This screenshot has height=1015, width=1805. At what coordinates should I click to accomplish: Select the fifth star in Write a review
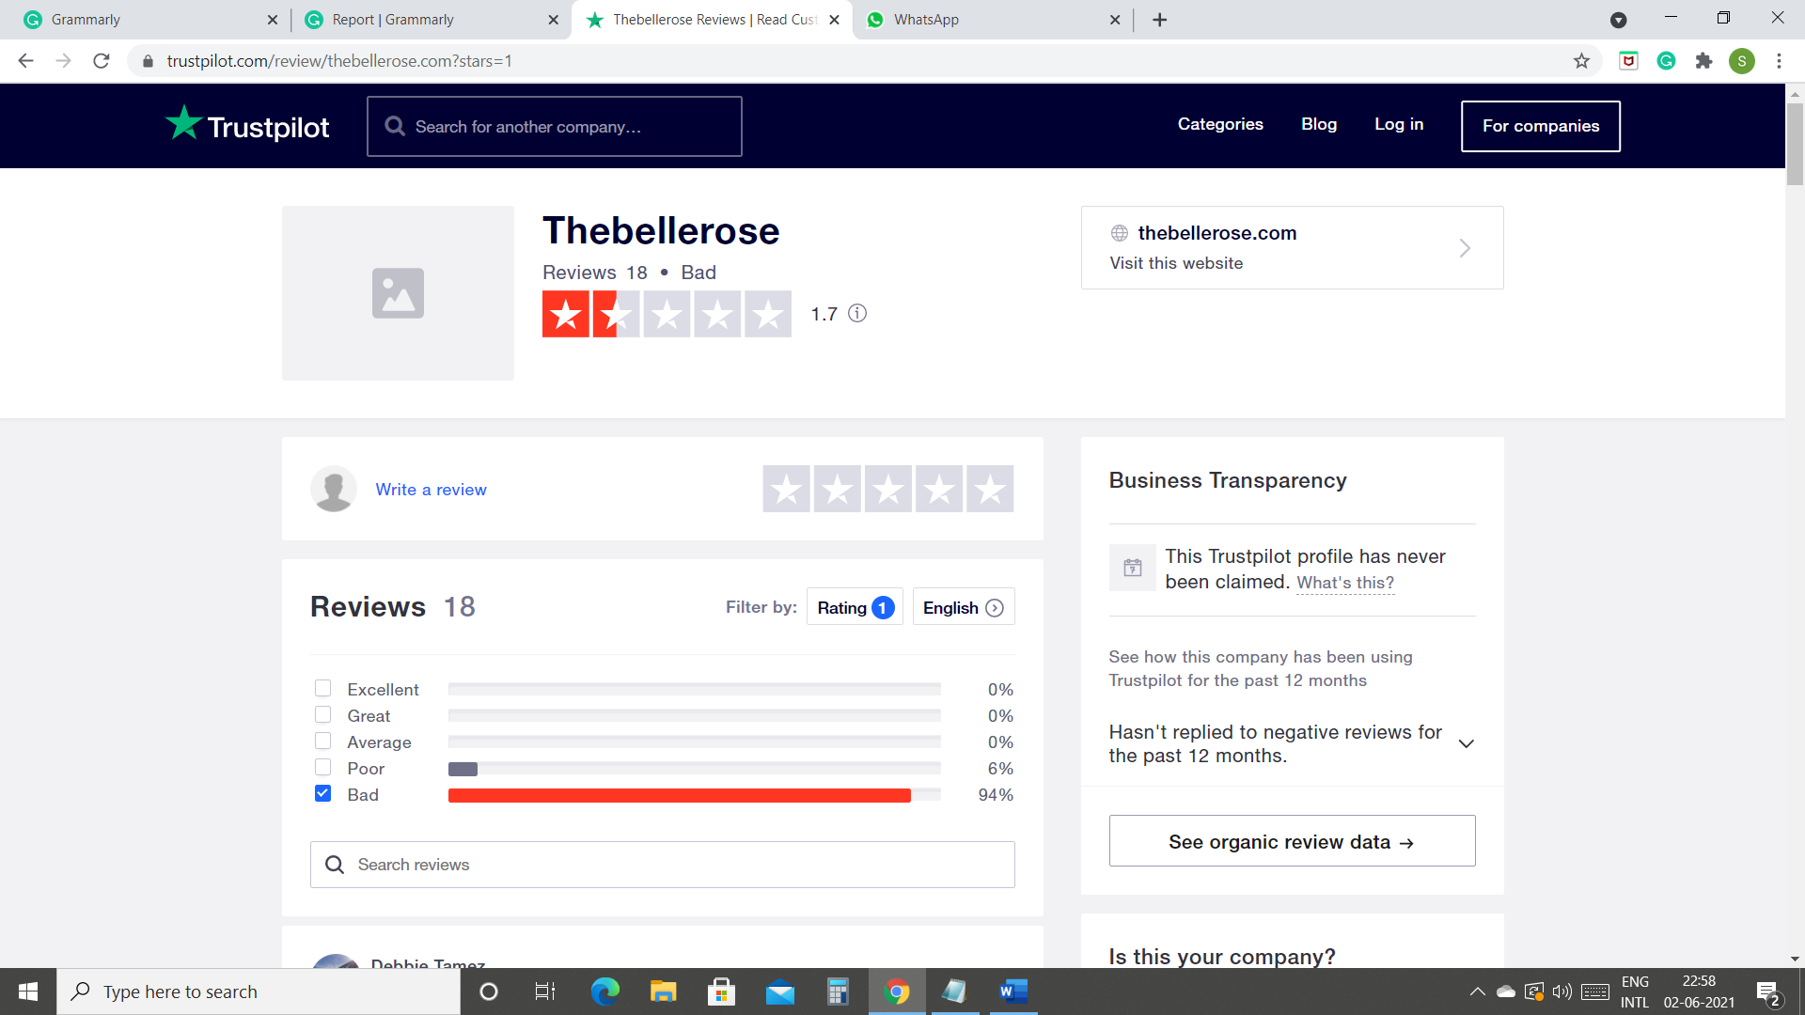point(990,489)
